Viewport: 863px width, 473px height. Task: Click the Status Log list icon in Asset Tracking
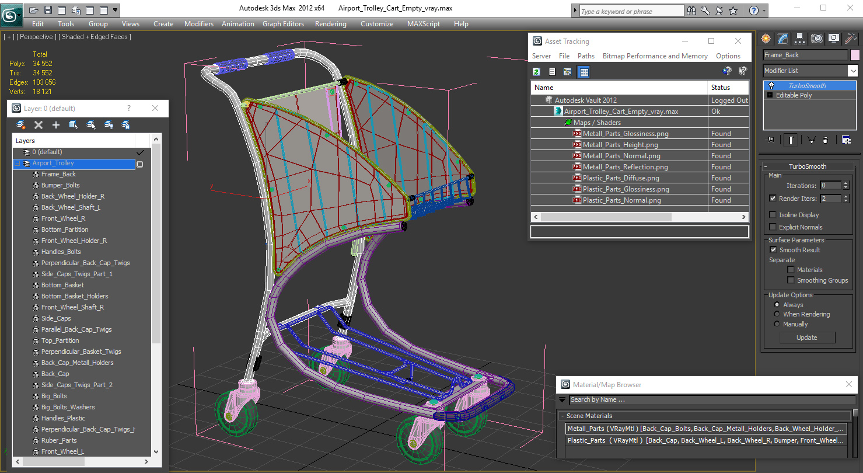[x=552, y=72]
